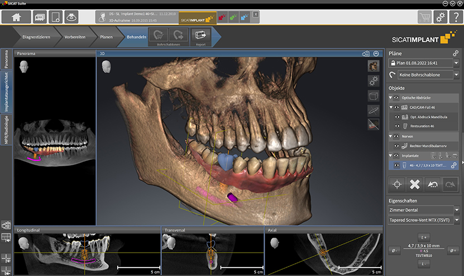
Task: Click the head orientation icon in Longitudinal view
Action: pos(23,244)
